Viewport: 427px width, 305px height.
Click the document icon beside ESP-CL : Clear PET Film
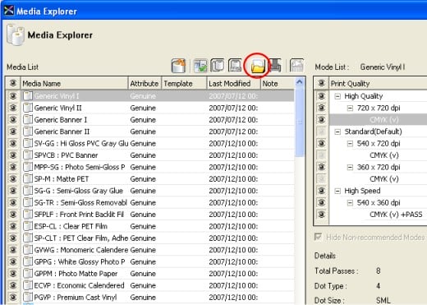(28, 226)
